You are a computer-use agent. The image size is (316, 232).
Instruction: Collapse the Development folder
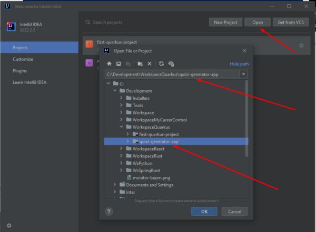tap(115, 91)
